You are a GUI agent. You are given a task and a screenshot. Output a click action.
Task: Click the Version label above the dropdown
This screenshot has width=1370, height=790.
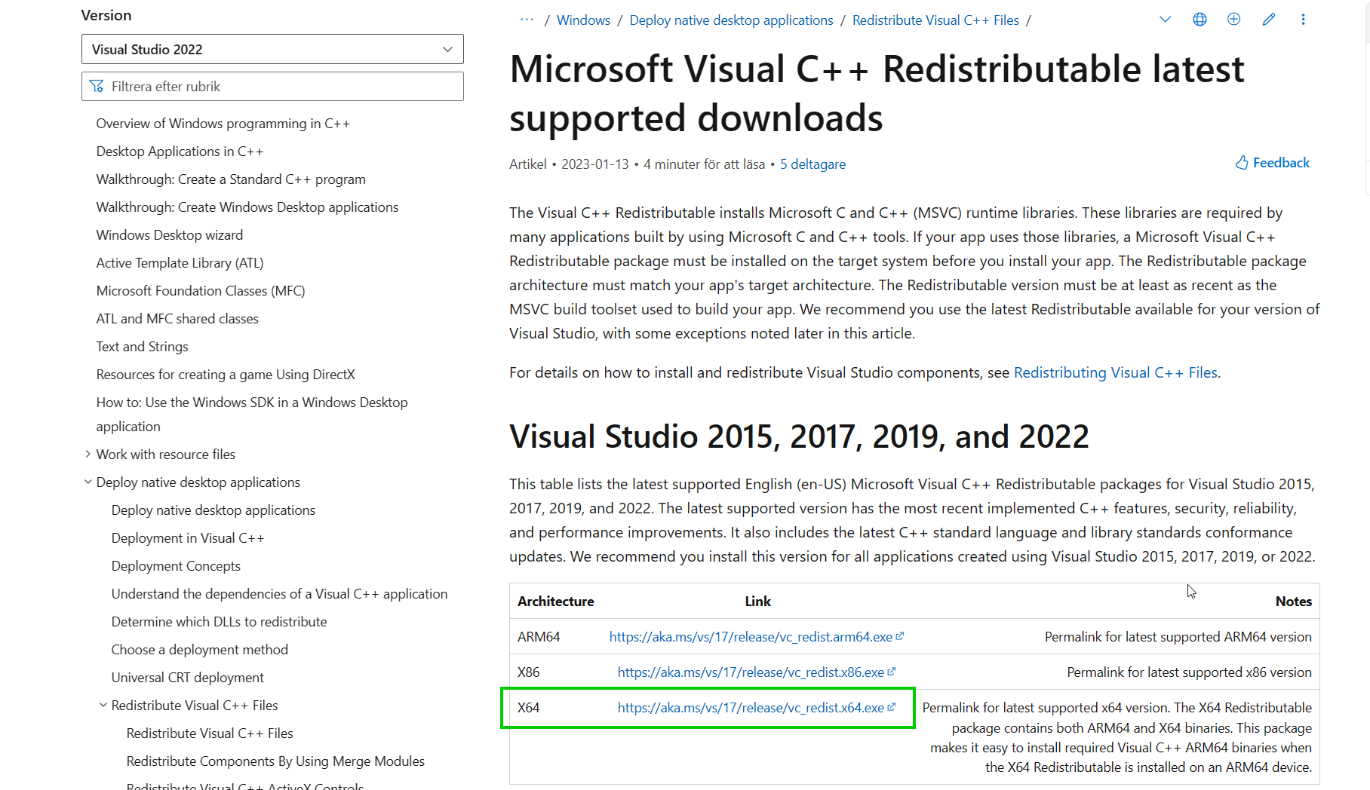[x=106, y=15]
